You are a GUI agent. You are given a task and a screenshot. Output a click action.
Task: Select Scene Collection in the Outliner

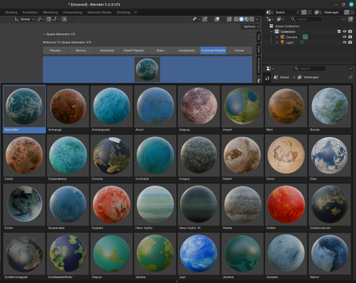[287, 26]
